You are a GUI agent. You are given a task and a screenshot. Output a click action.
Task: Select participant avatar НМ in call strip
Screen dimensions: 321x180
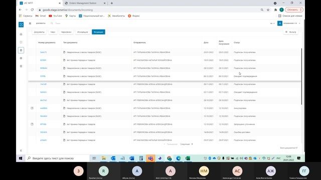(x=204, y=171)
